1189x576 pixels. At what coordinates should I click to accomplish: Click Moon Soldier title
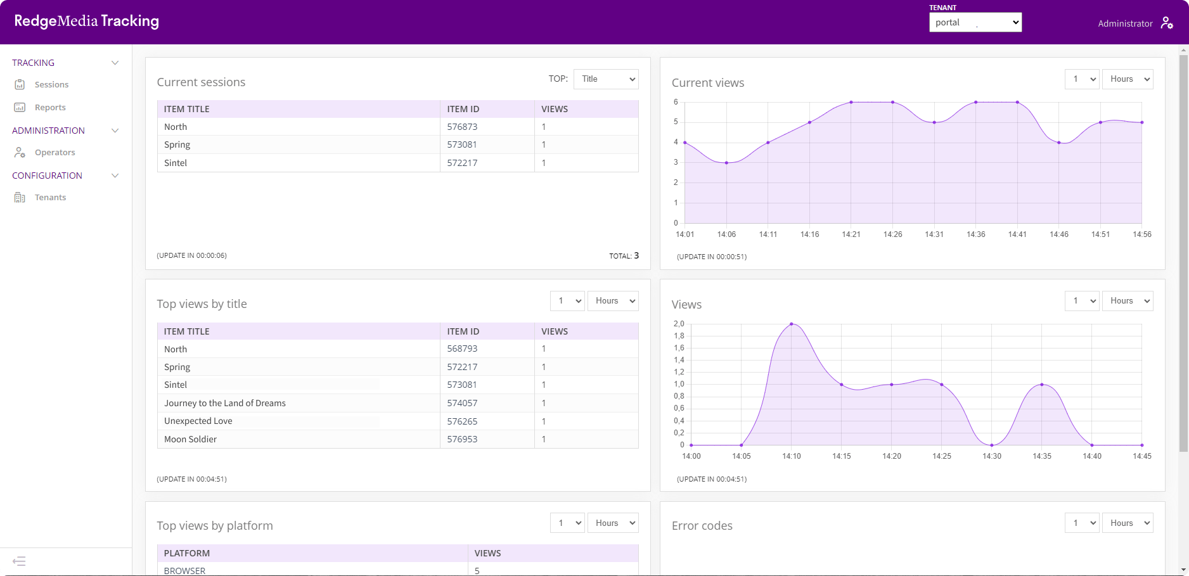[190, 439]
